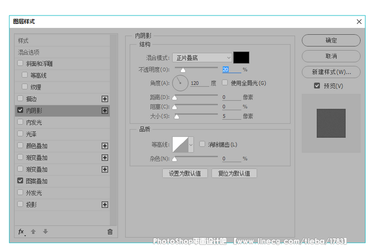Select the 混合选项 row
The image size is (373, 250).
tap(62, 52)
